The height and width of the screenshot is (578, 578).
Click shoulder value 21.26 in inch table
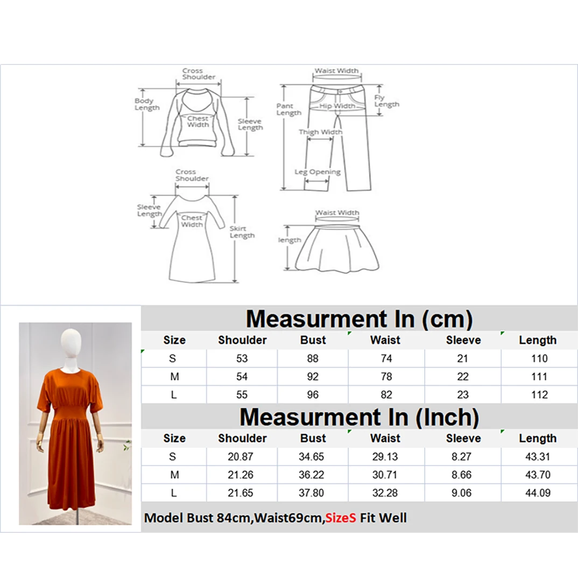point(241,475)
